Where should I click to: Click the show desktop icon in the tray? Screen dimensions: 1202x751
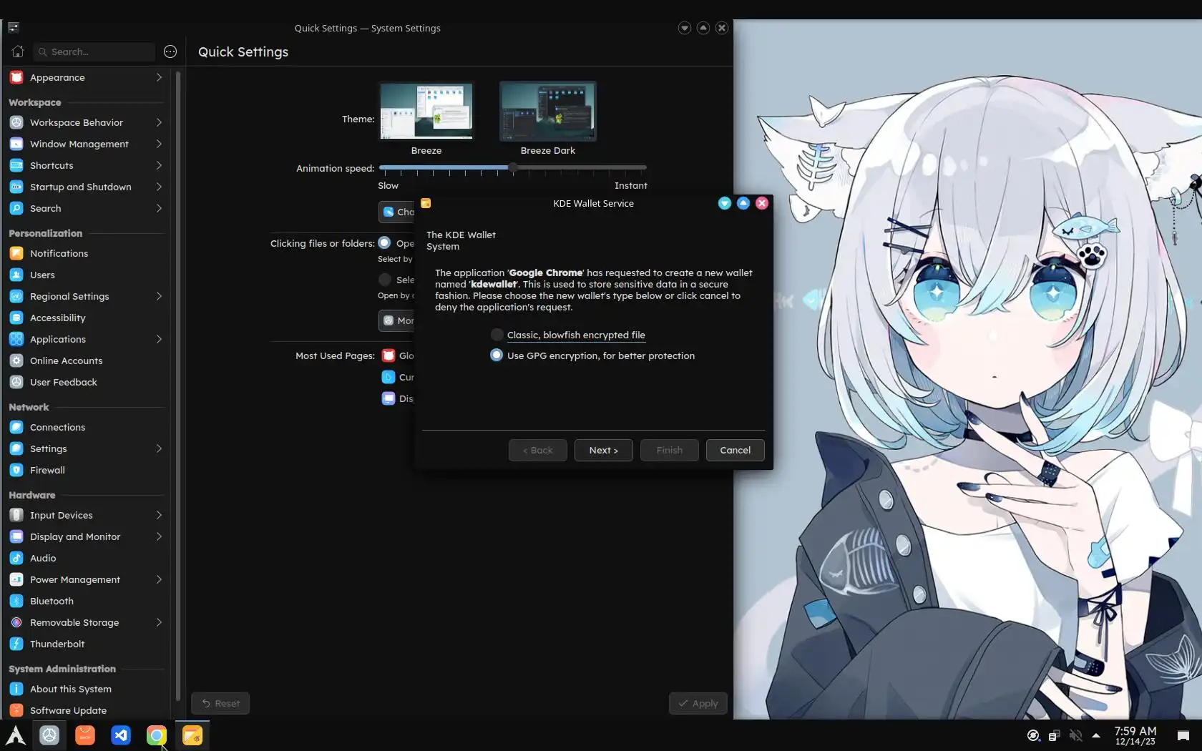point(1183,735)
